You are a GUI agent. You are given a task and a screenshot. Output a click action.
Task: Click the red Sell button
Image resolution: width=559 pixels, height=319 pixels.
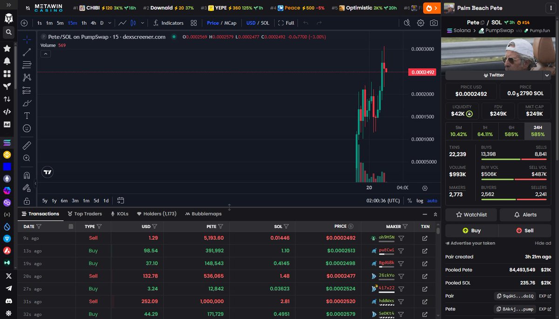(x=525, y=230)
